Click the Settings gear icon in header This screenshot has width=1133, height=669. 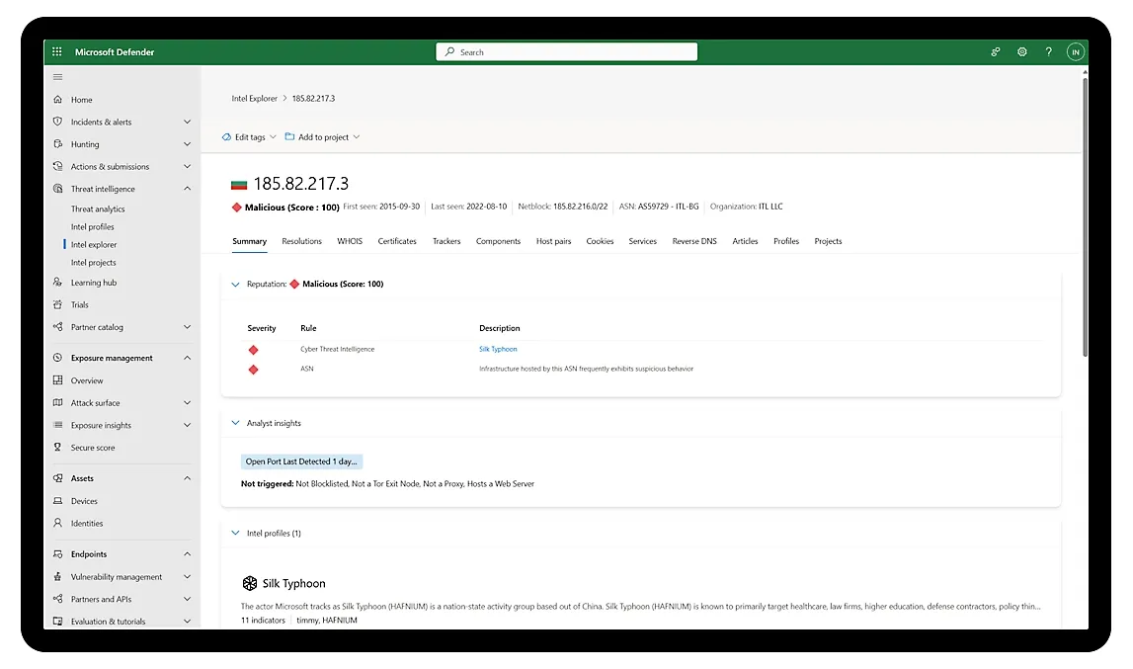1022,52
